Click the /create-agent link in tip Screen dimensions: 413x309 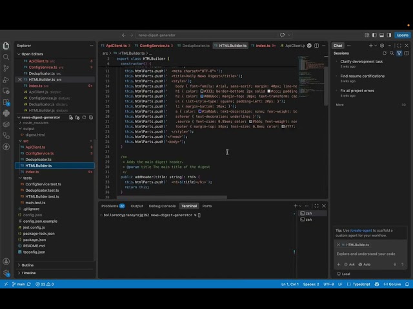tap(361, 230)
